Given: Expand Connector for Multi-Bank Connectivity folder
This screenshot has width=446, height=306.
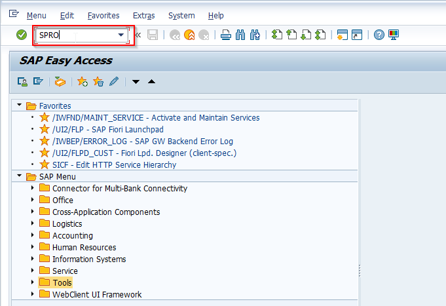Looking at the screenshot, I should [x=33, y=188].
